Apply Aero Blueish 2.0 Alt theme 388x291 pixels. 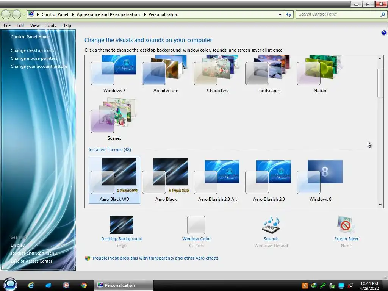click(x=217, y=180)
